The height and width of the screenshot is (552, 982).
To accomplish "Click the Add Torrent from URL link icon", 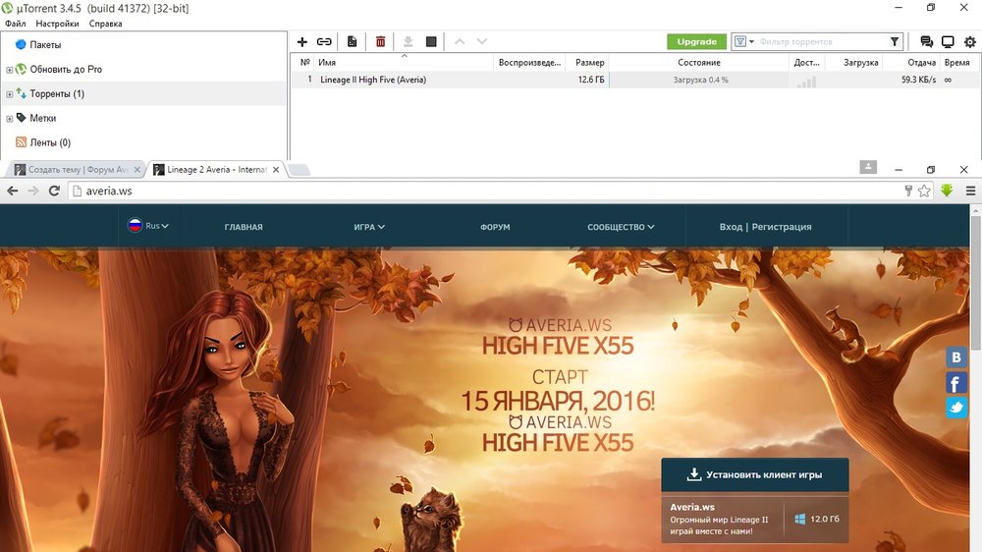I will 324,42.
